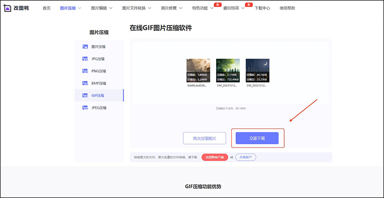
Task: Open 使用帮助 page
Action: (287, 8)
